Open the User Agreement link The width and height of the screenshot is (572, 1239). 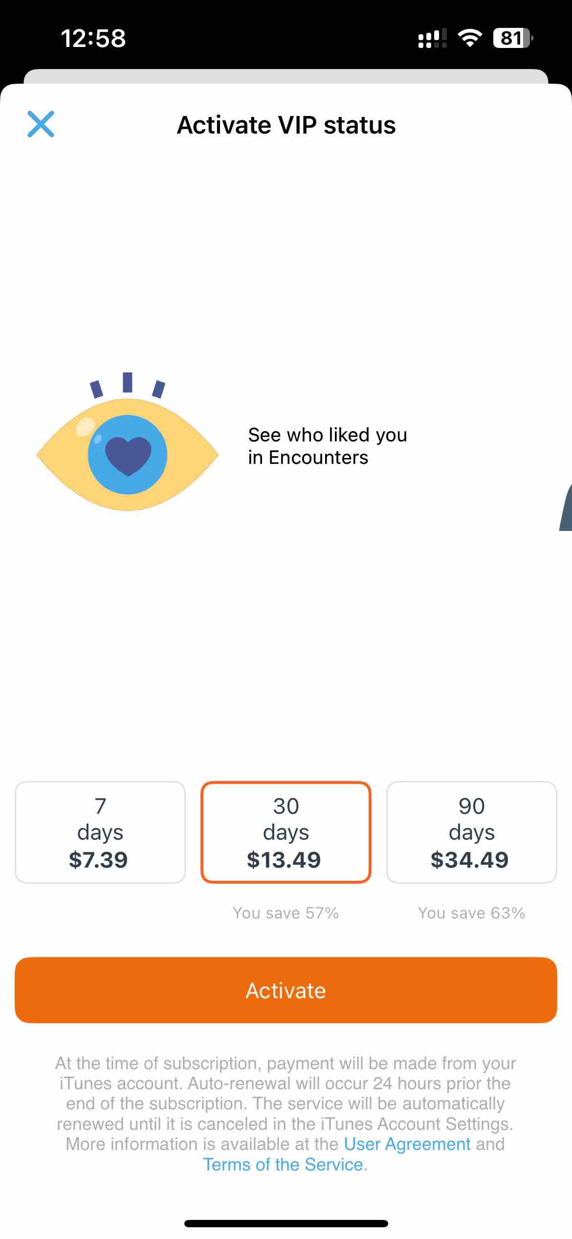point(407,1144)
